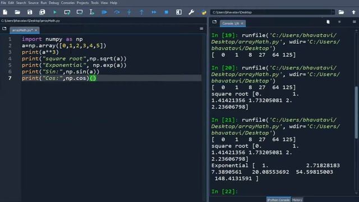Save the current file
The height and width of the screenshot is (202, 359).
[30, 12]
